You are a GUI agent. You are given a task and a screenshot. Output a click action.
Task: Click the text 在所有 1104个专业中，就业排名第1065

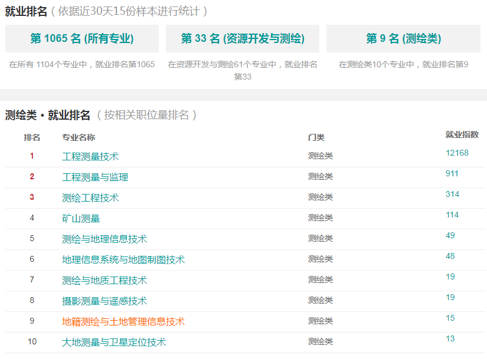[82, 64]
